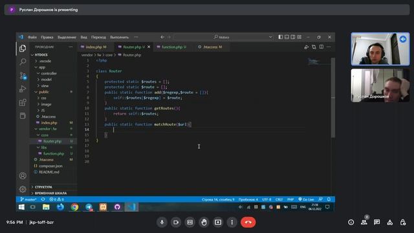Screen dimensions: 414x233
Task: Raise hand in meeting controls
Action: [x=204, y=223]
